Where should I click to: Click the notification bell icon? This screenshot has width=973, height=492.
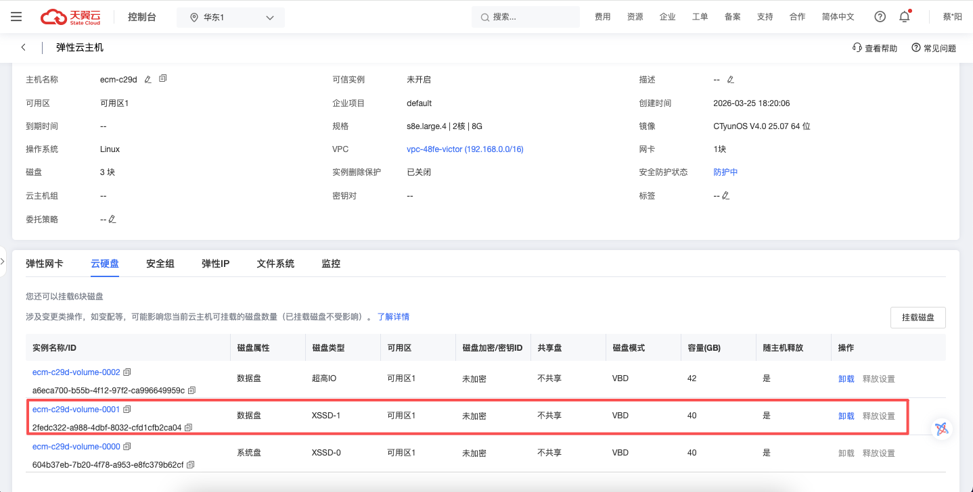coord(904,17)
